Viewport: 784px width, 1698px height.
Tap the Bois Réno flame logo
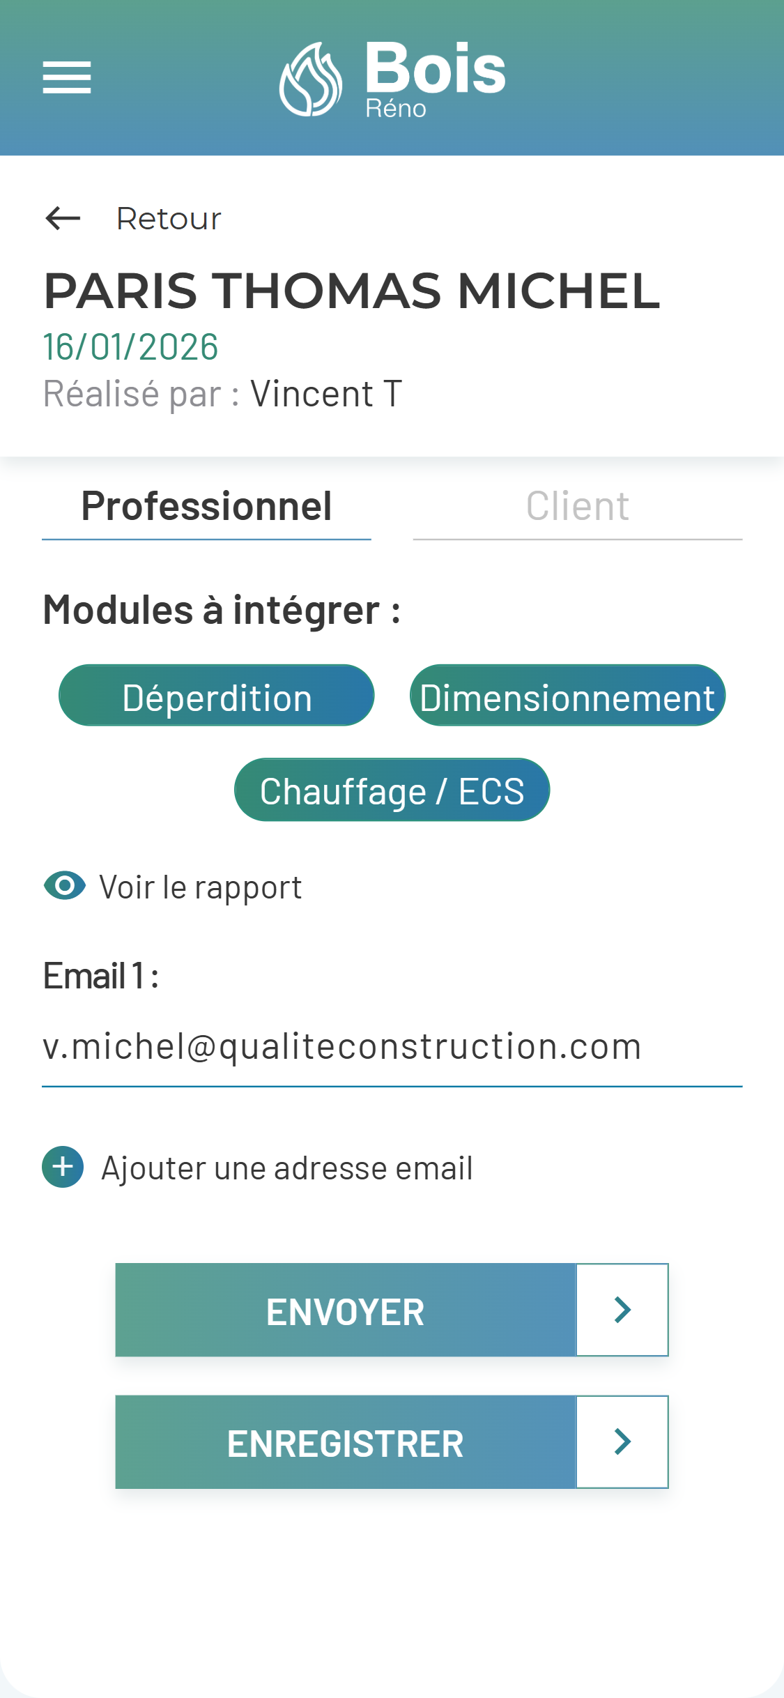pos(311,79)
